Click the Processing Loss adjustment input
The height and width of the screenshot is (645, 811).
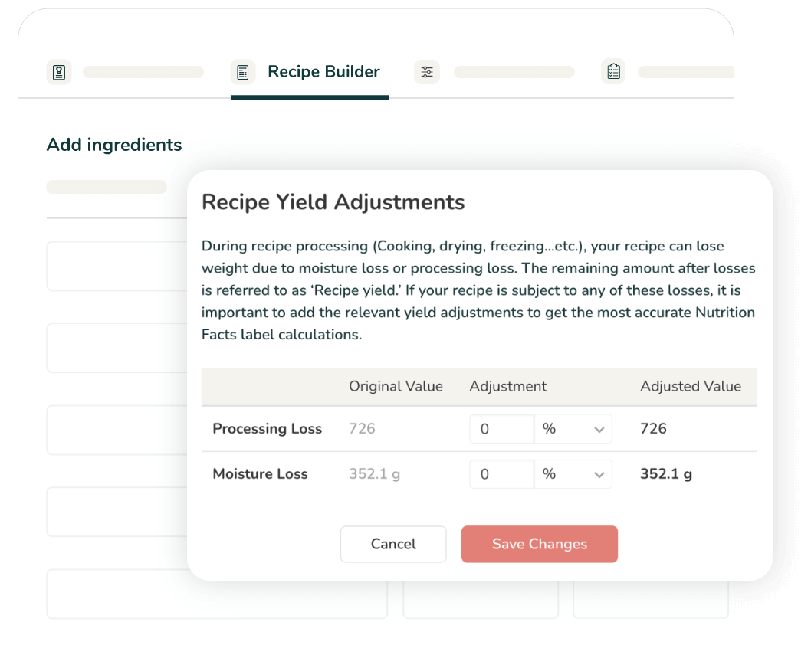(x=501, y=429)
